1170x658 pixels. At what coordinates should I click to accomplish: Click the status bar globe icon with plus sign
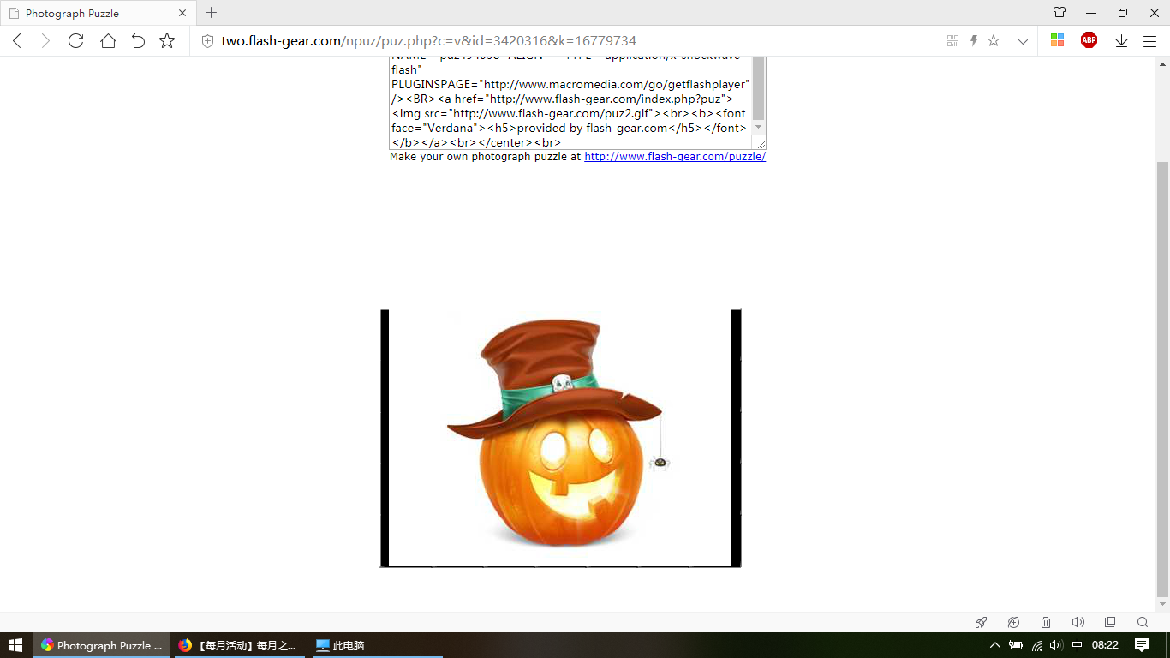coord(1013,622)
